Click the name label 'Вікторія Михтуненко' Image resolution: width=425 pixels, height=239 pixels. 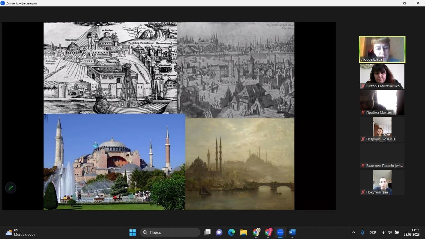point(383,86)
